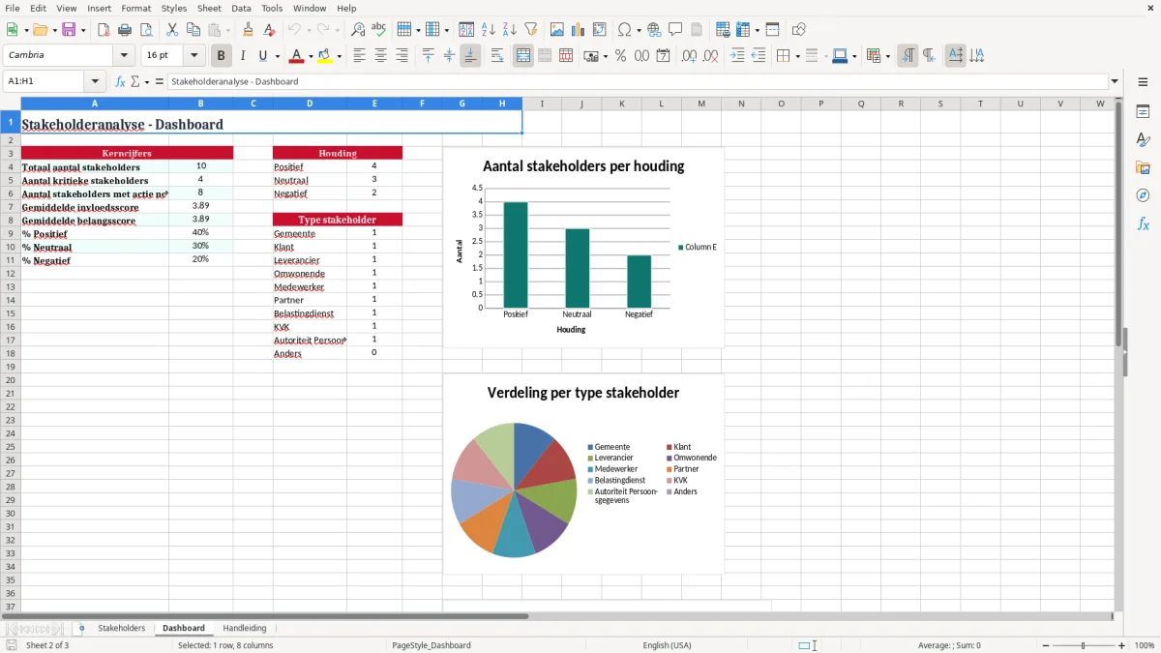Click the AutoFilter funnel icon

click(530, 30)
